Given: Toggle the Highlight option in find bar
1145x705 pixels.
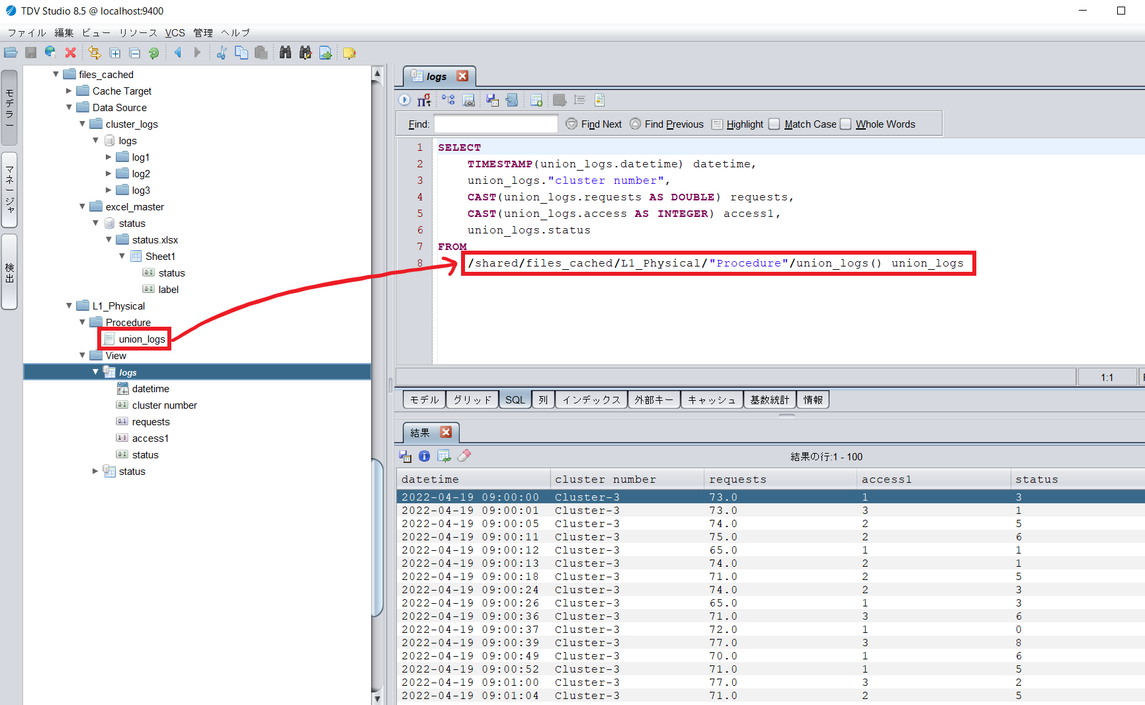Looking at the screenshot, I should [x=737, y=124].
